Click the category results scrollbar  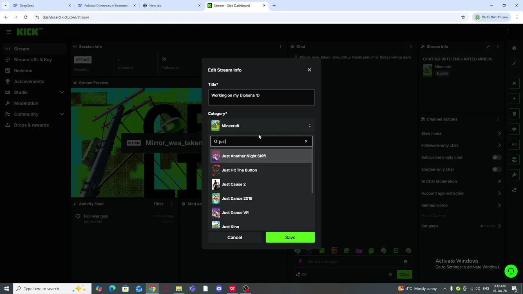click(313, 171)
